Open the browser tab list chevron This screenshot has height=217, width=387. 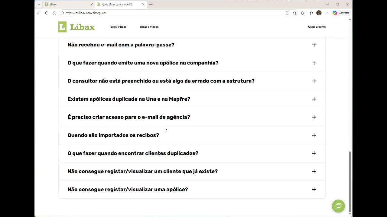point(39,5)
